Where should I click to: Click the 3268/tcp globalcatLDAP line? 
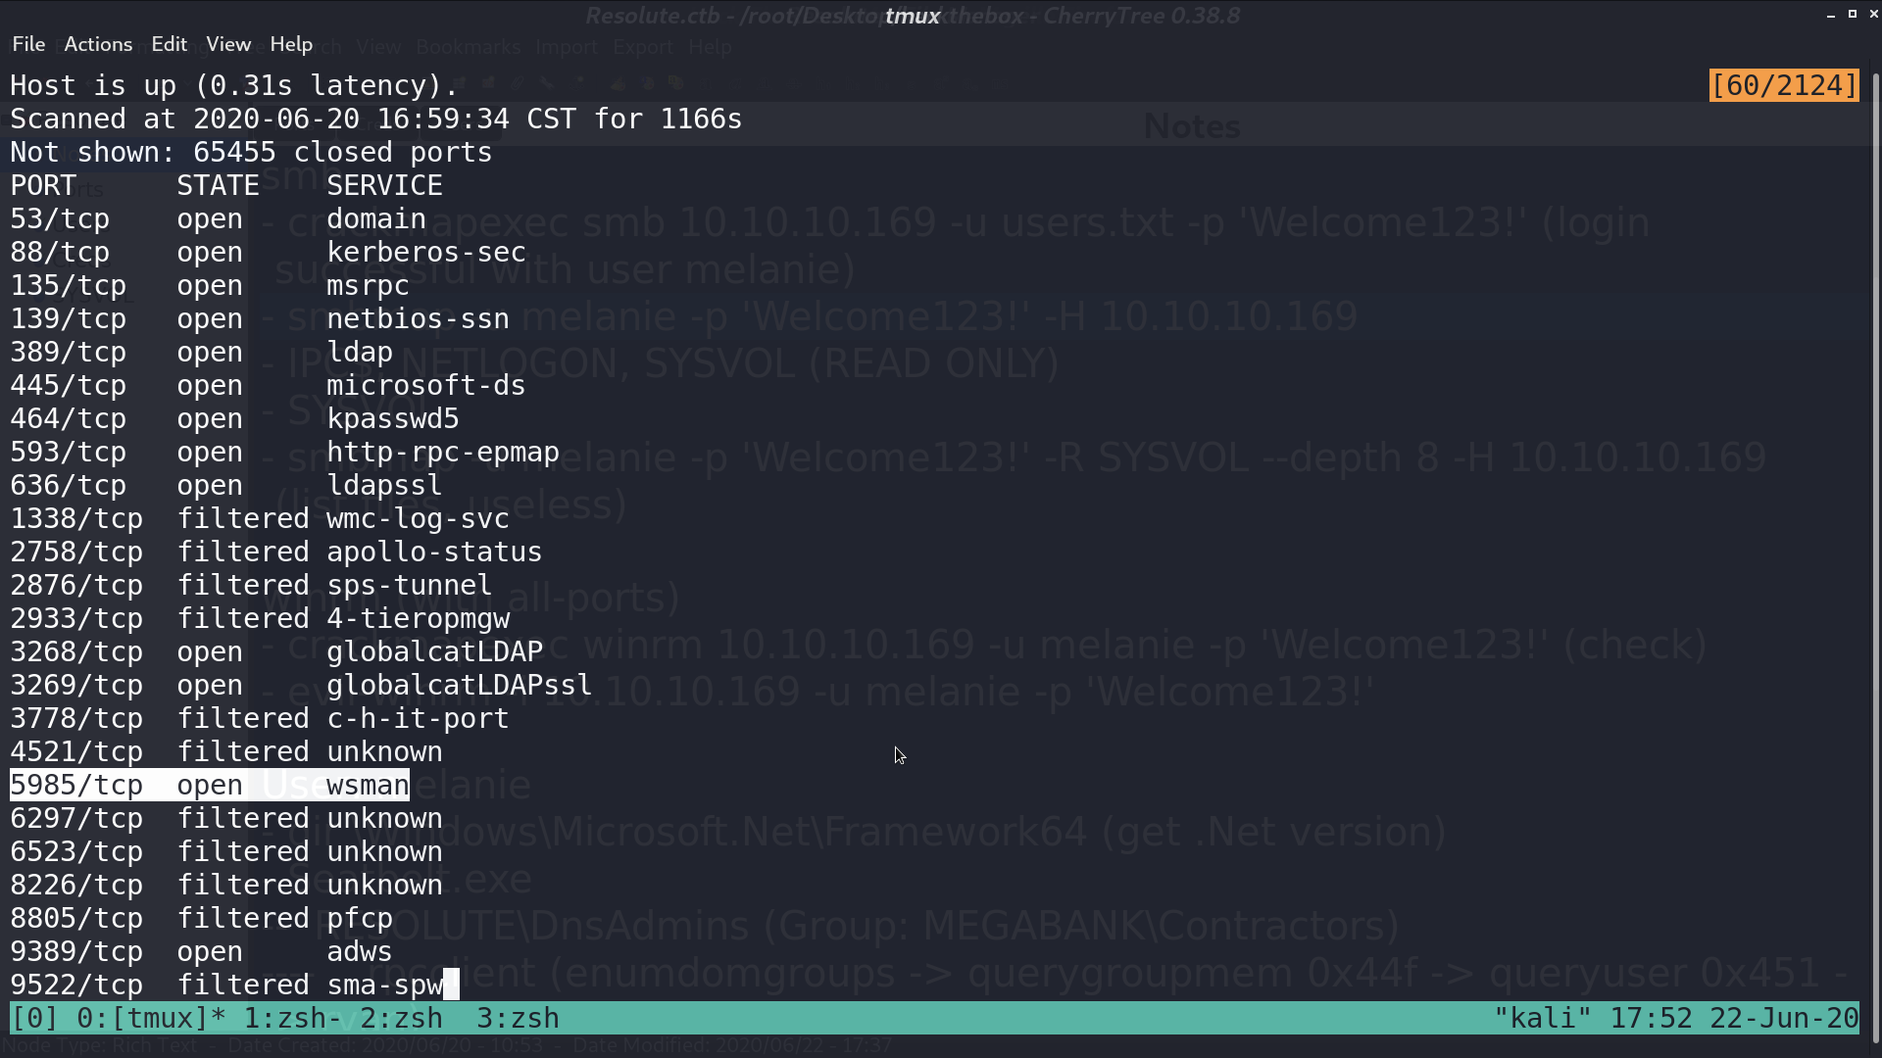click(276, 651)
